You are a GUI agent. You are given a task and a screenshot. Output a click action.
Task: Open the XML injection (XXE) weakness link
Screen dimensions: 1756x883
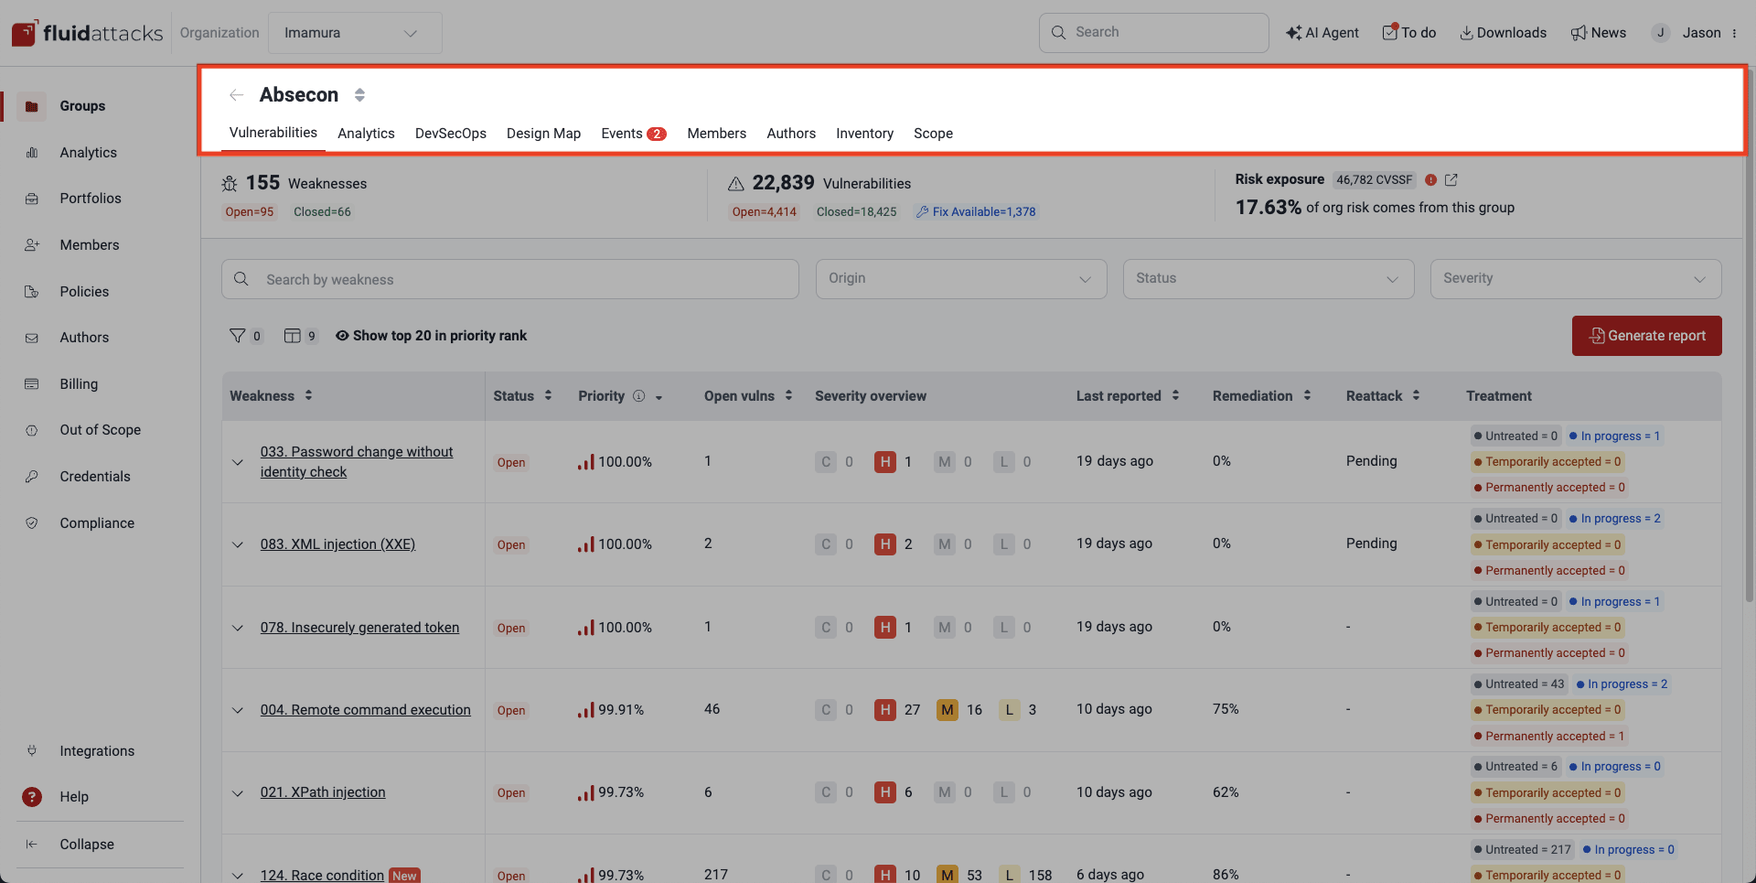pyautogui.click(x=337, y=544)
